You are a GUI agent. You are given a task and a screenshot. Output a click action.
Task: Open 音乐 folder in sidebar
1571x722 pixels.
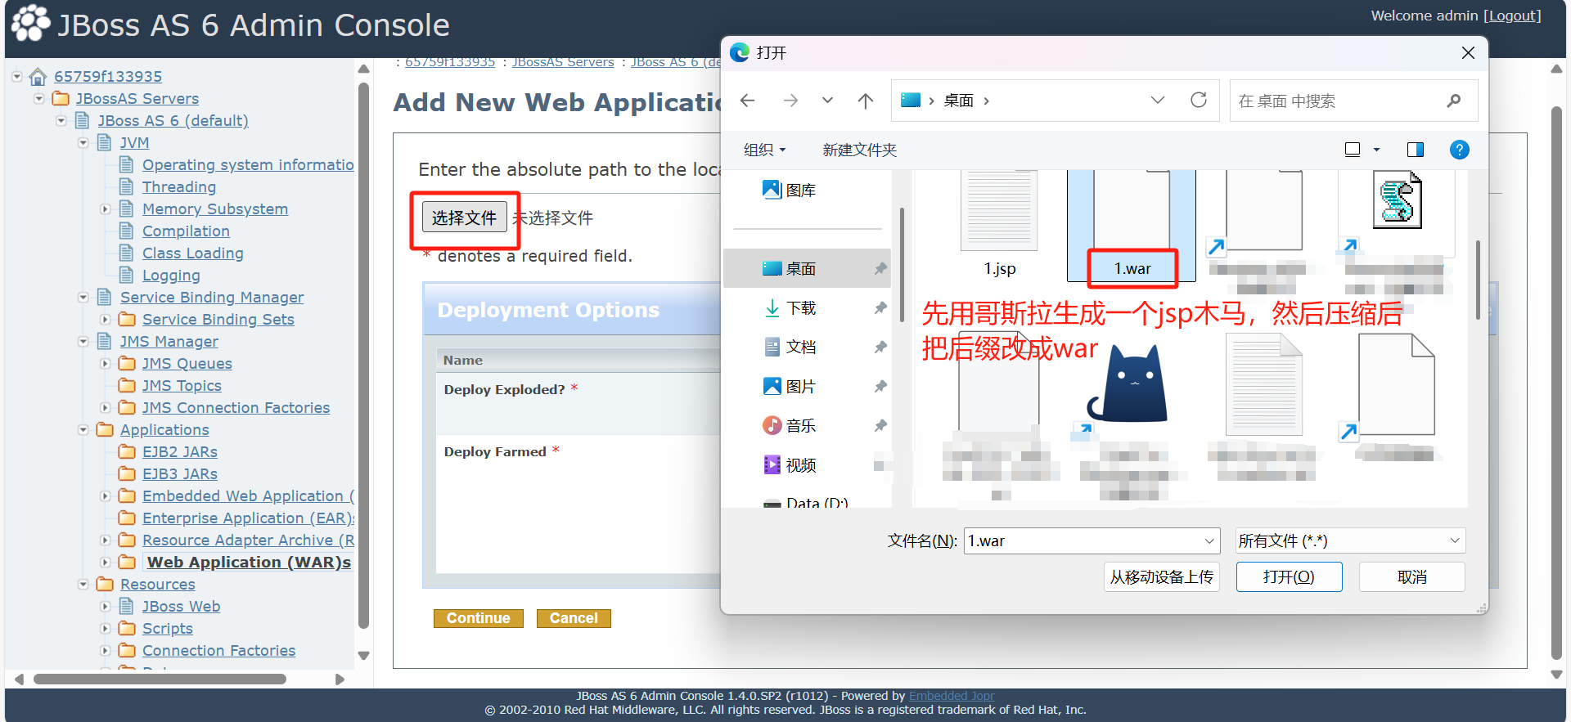(789, 425)
